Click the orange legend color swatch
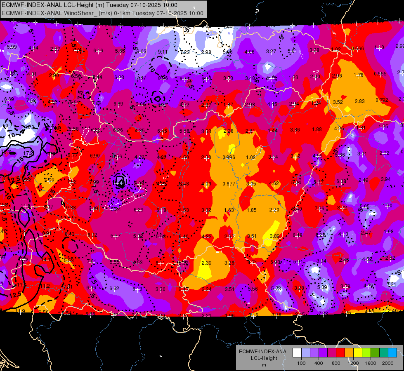 pos(349,353)
